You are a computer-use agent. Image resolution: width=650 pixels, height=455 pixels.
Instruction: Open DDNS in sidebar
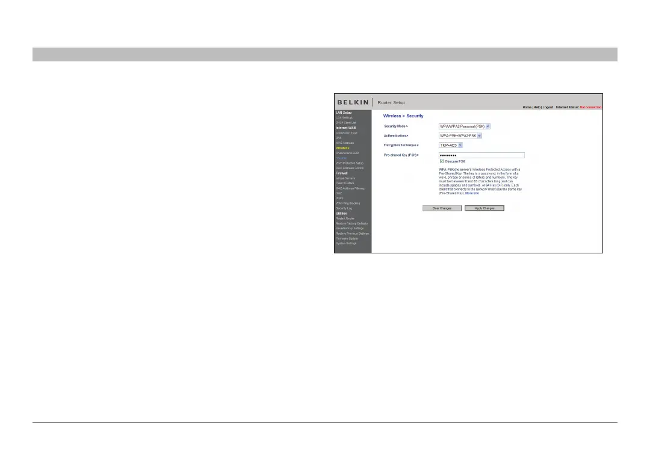339,199
